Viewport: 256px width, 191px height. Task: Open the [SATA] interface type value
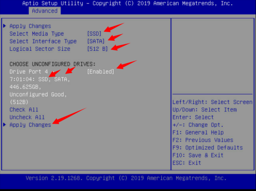coord(96,41)
